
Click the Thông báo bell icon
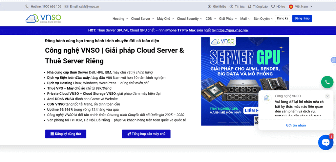250,7
